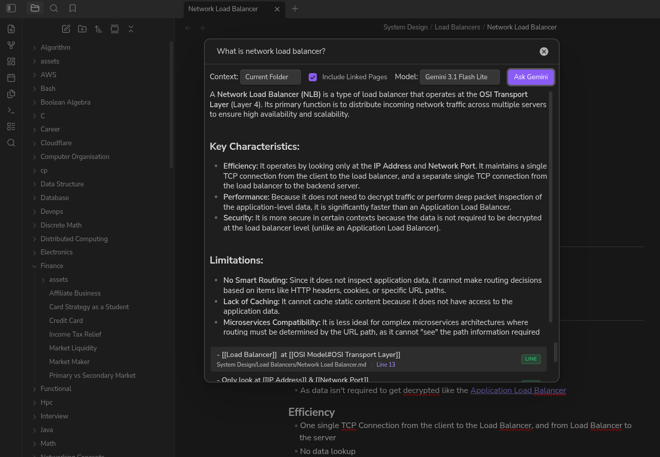This screenshot has height=457, width=660.
Task: Open today's daily note calendar icon
Action: (11, 78)
